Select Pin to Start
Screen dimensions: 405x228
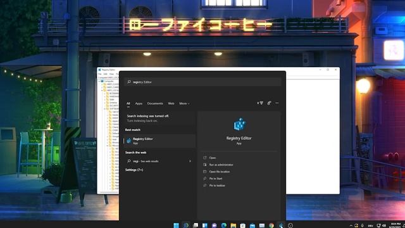215,179
